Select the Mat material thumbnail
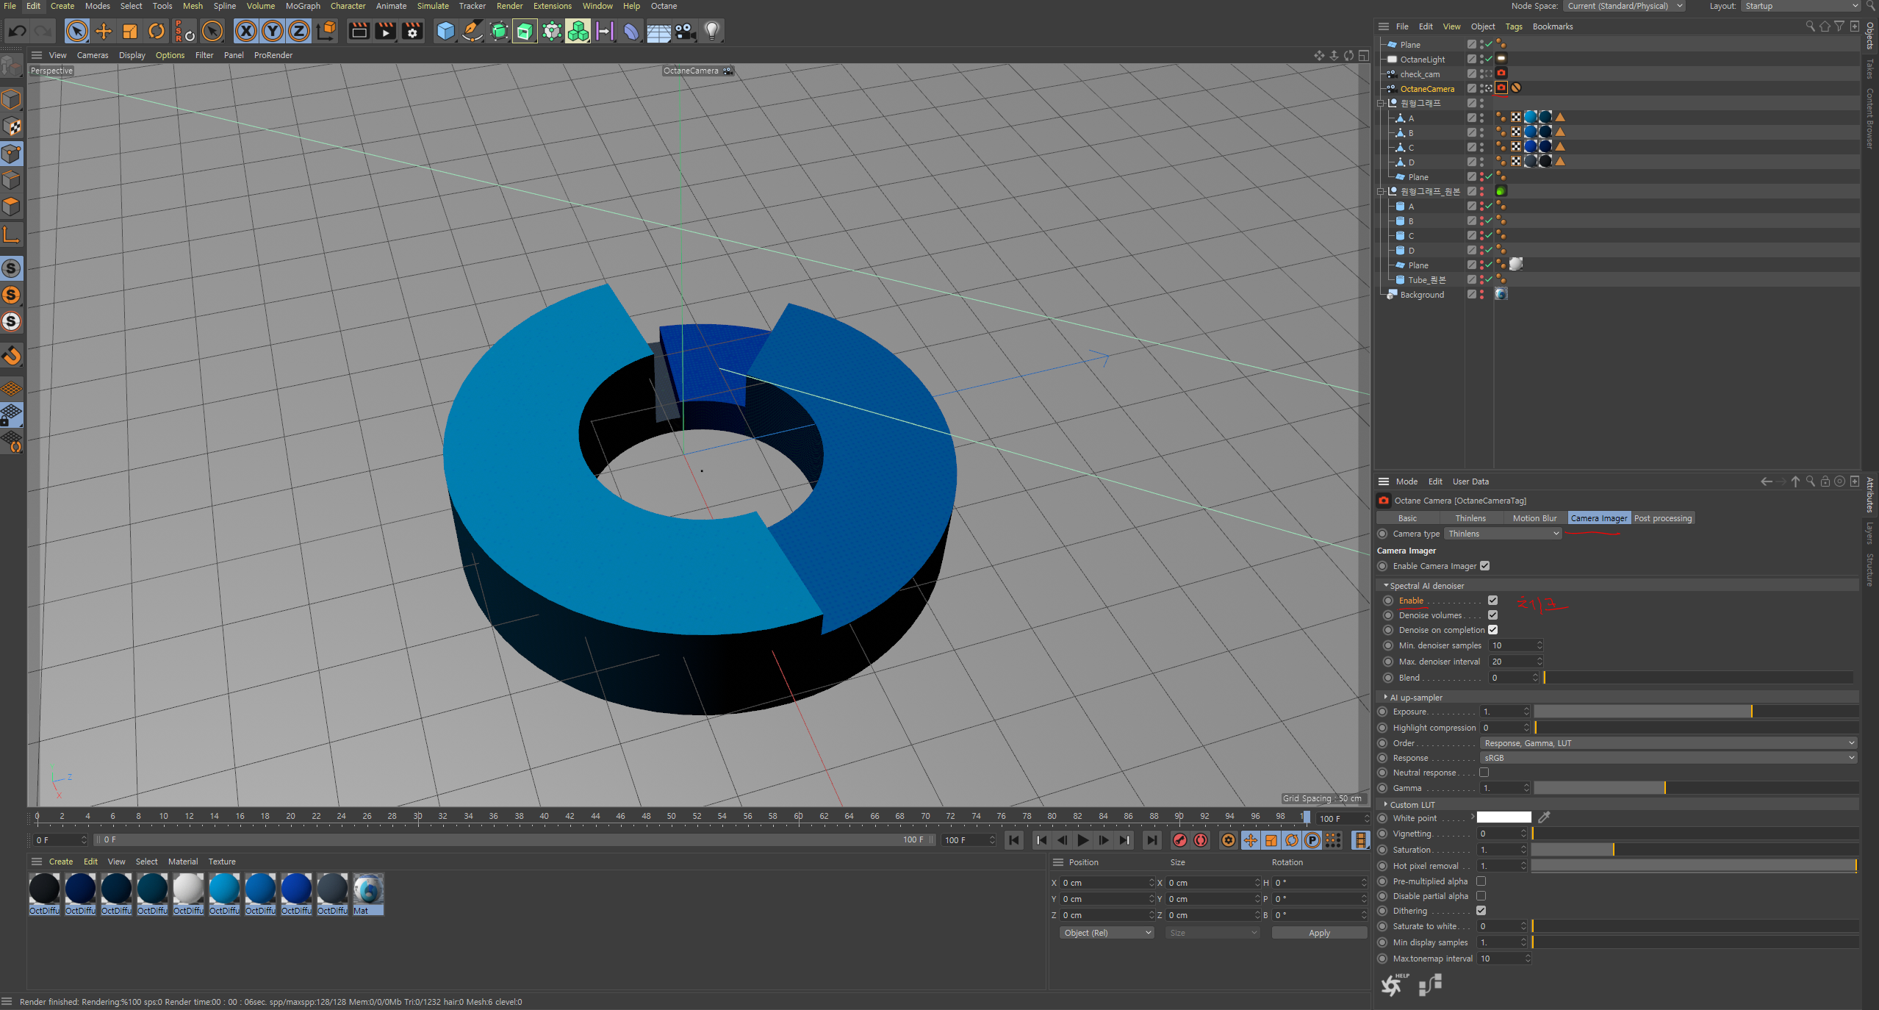1879x1010 pixels. click(x=368, y=894)
